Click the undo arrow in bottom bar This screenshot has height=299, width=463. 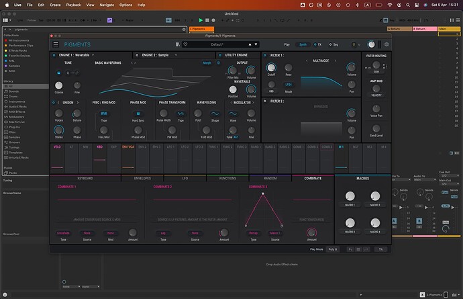(350, 249)
